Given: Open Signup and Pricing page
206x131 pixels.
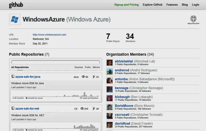Looking at the screenshot, I should coord(126,5).
